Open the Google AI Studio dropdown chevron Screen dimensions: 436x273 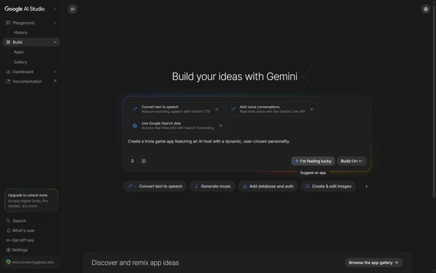pyautogui.click(x=55, y=9)
